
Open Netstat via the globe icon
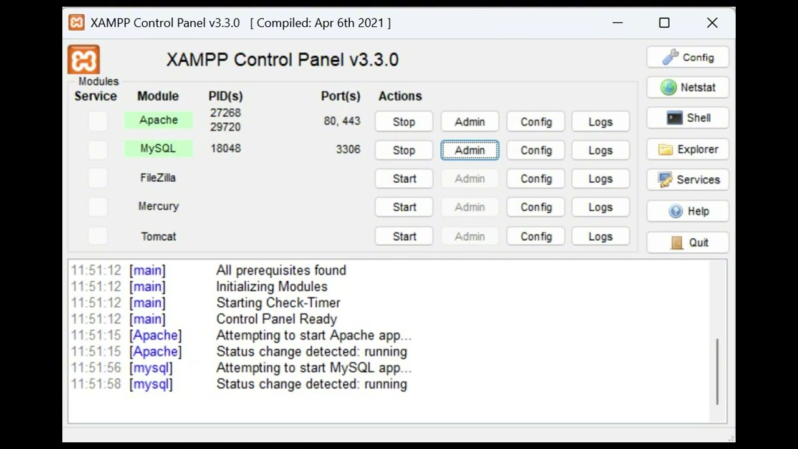669,87
